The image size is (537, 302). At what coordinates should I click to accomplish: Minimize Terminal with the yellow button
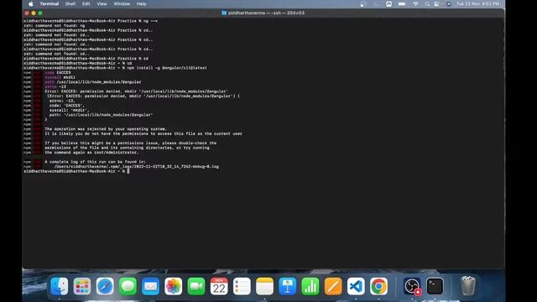(34, 13)
